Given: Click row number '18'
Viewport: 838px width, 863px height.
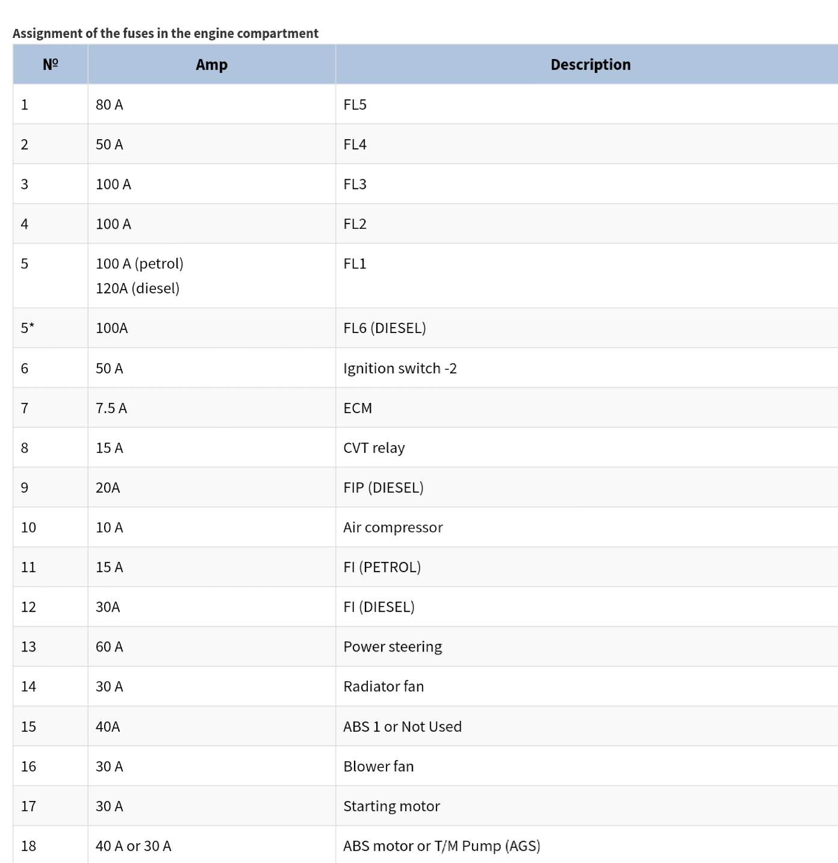Looking at the screenshot, I should coord(51,845).
